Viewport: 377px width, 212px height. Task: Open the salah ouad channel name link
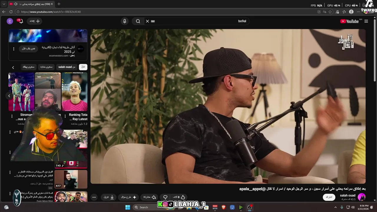348,196
